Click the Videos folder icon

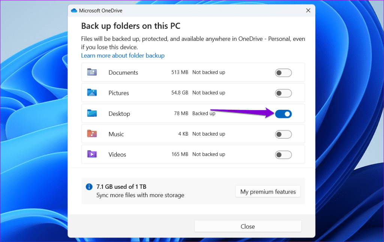pyautogui.click(x=92, y=154)
